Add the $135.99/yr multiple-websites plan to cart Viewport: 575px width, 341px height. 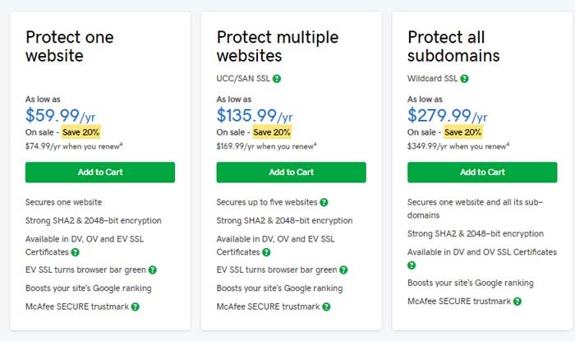(x=291, y=173)
